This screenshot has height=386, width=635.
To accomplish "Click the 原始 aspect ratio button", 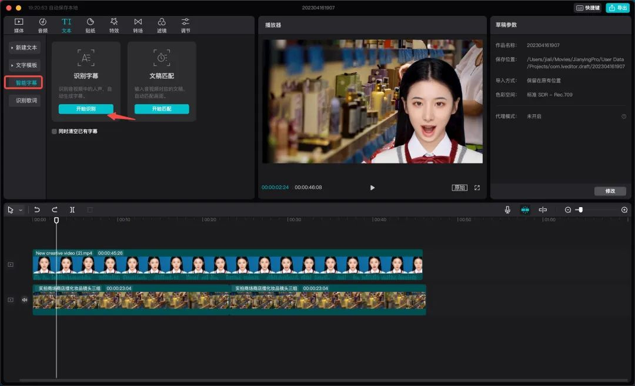I will coord(460,187).
